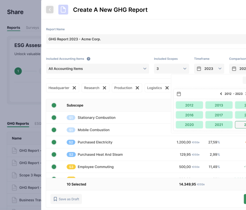This screenshot has height=210, width=246.
Task: Toggle select-all circle in Subscope header
Action: (54, 105)
